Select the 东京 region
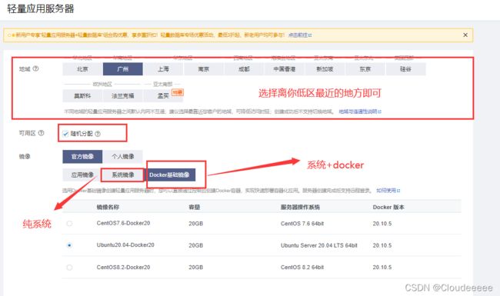 coord(365,69)
